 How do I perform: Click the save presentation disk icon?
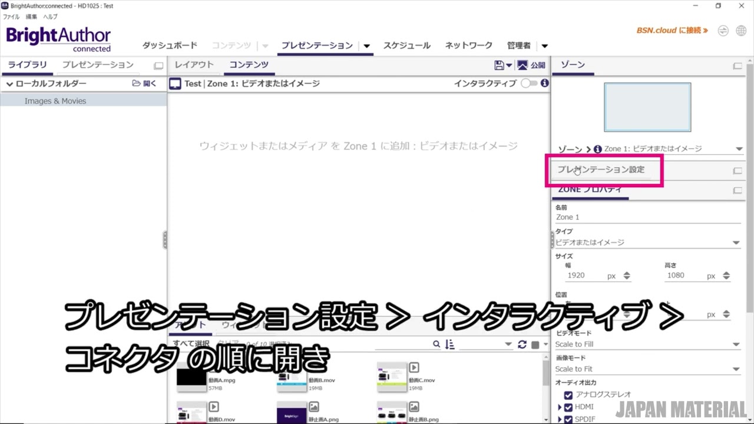pyautogui.click(x=500, y=65)
